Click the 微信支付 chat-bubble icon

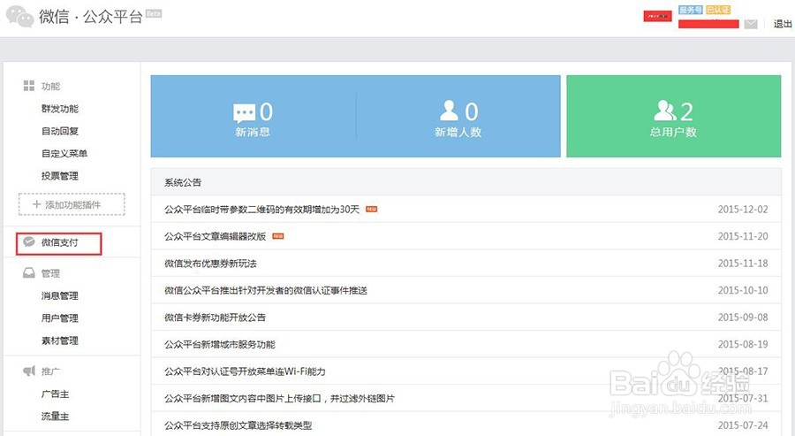click(x=29, y=242)
